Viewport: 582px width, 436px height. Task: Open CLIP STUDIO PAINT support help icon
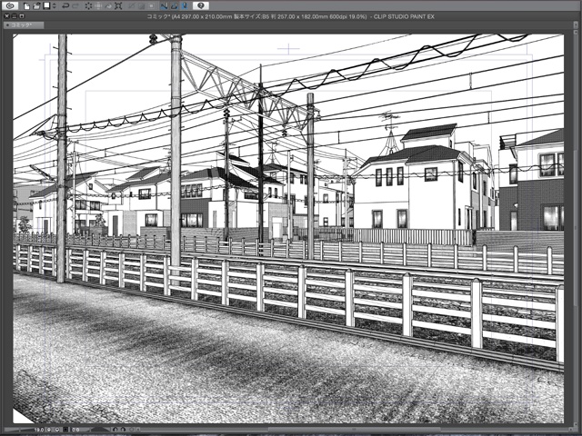201,5
